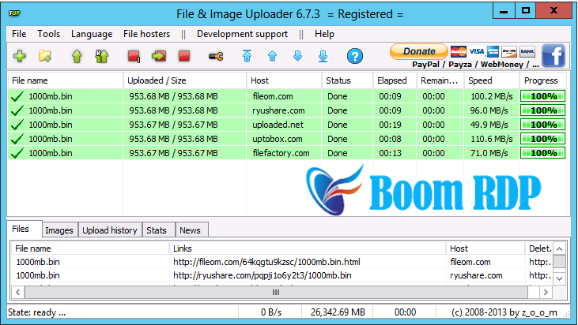Open the Language menu
578x325 pixels.
[x=92, y=34]
